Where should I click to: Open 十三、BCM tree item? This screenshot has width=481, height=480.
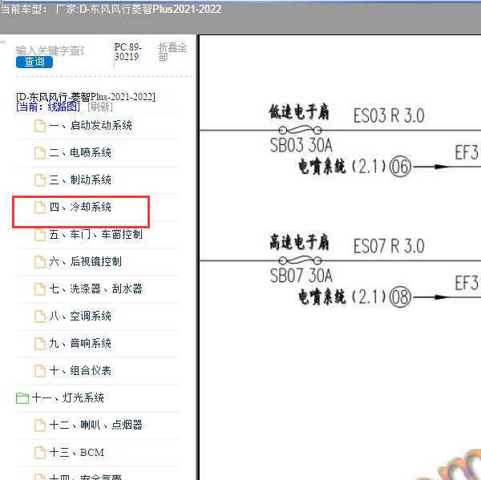(77, 453)
